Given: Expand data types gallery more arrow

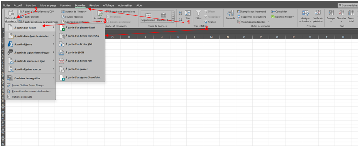Looking at the screenshot, I should point(173,21).
